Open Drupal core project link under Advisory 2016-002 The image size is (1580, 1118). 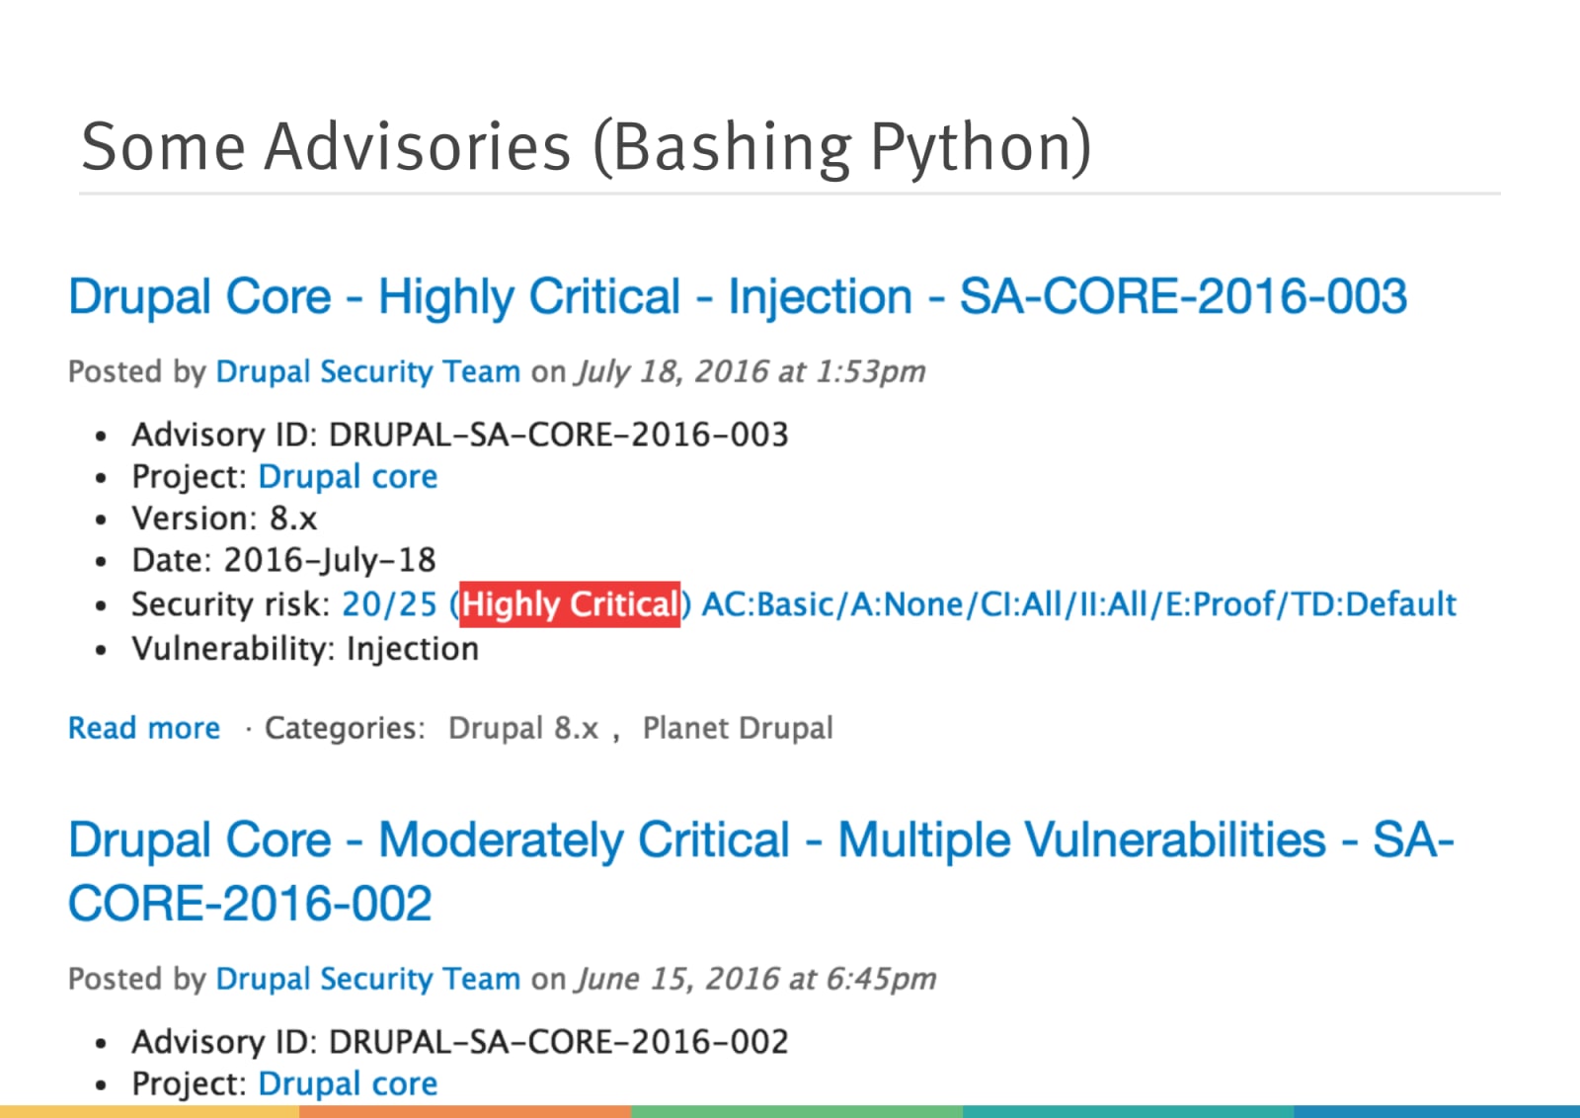pos(348,1083)
